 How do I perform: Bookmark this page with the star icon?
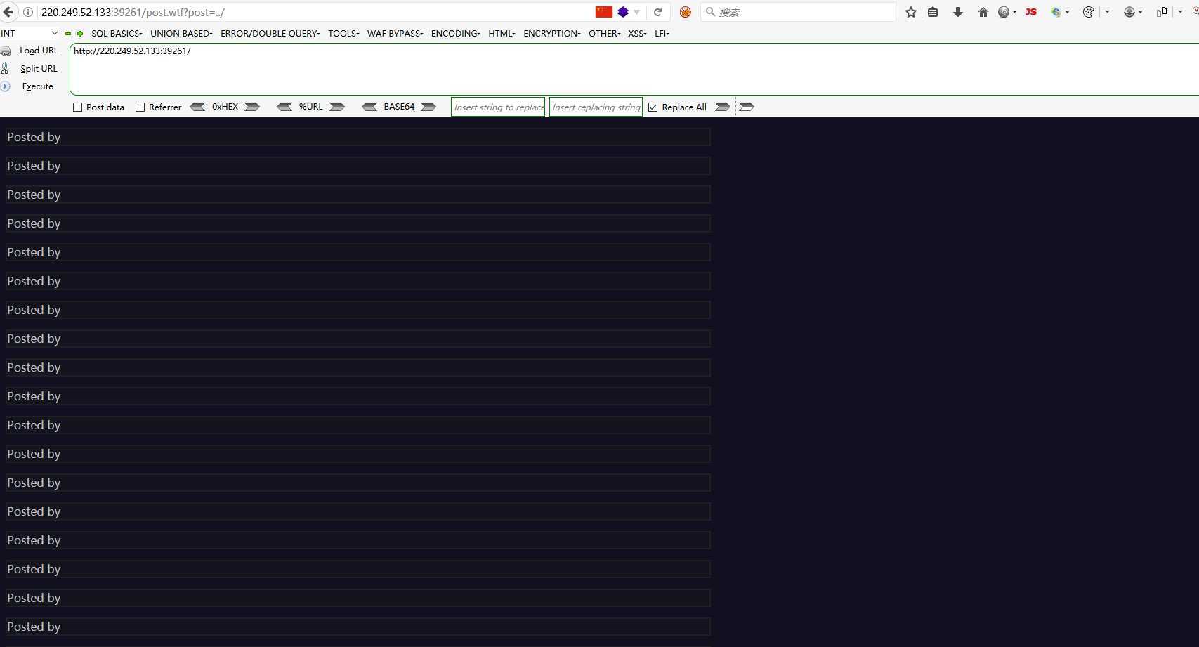coord(911,12)
